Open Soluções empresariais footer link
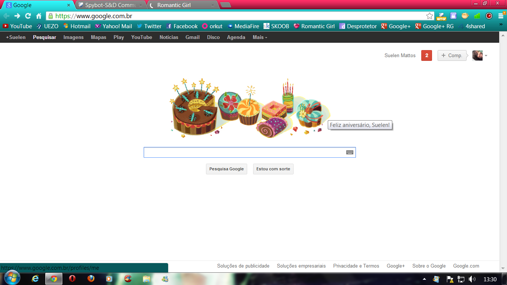This screenshot has height=285, width=507. 301,266
